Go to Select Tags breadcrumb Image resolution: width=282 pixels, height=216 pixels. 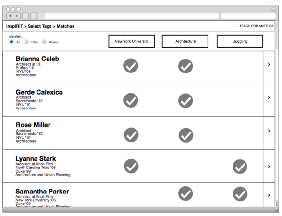click(x=40, y=26)
